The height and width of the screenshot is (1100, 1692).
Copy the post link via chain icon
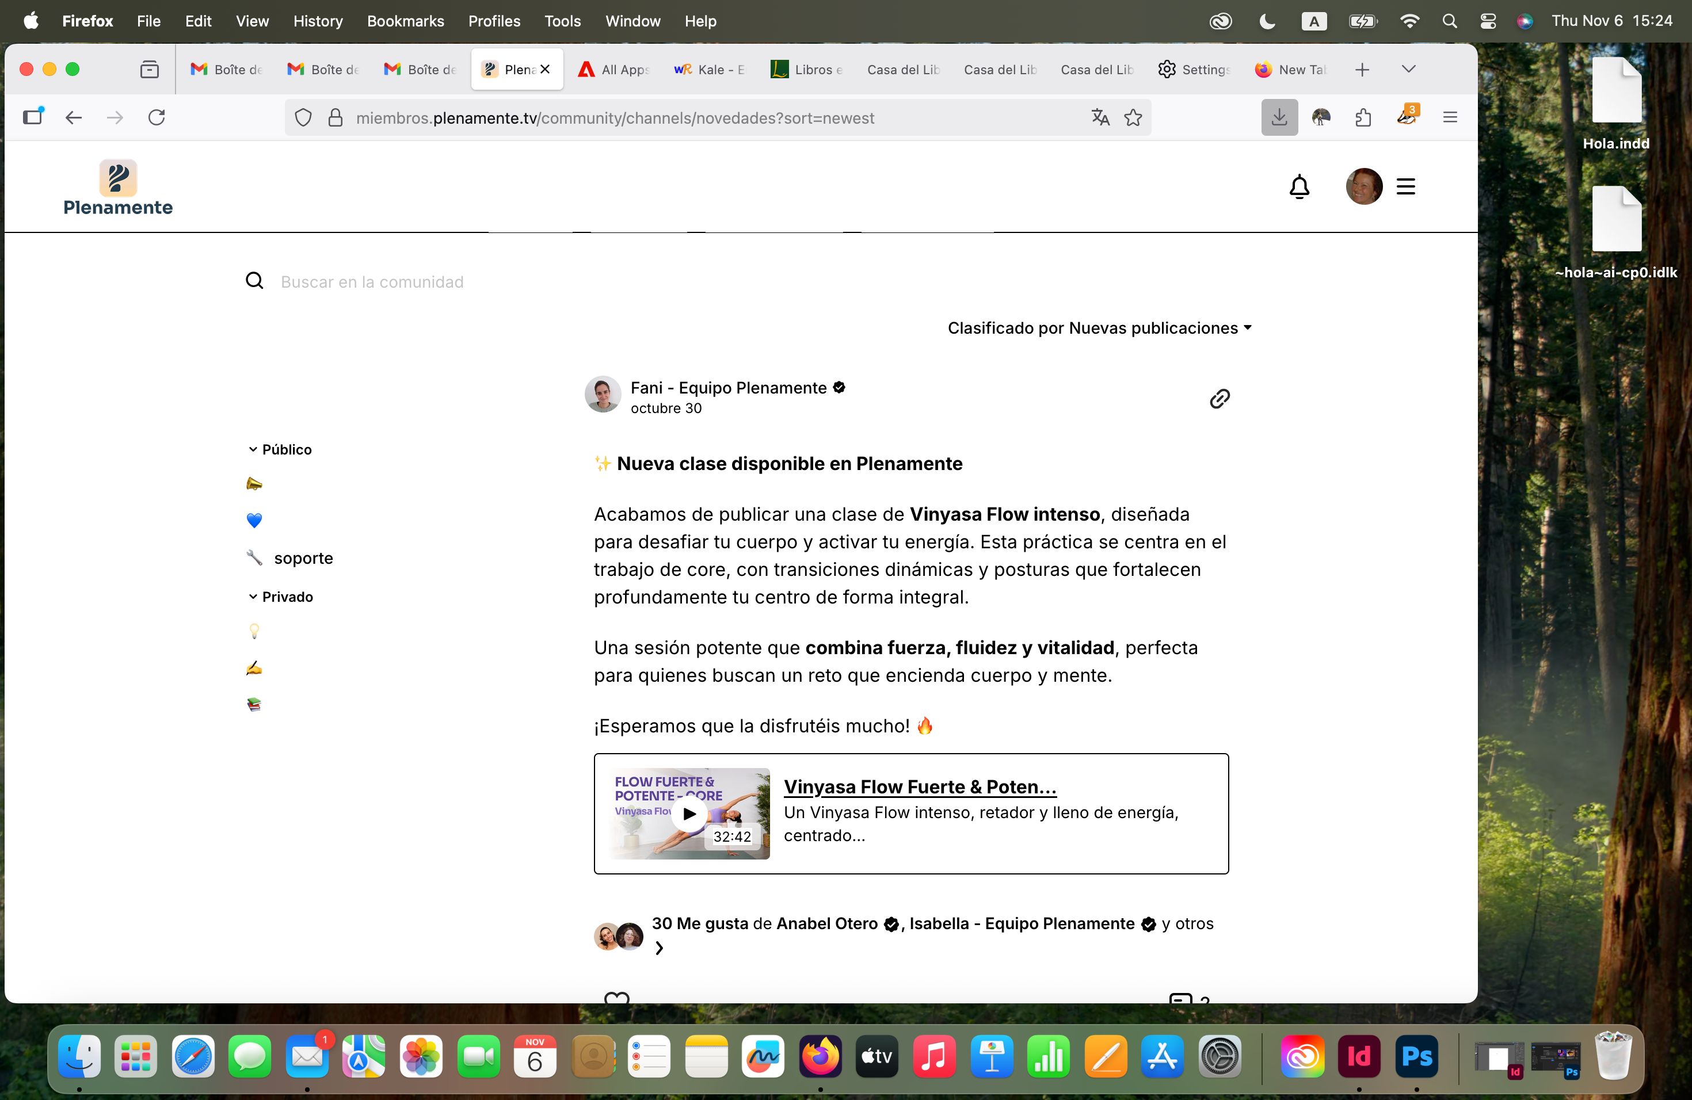click(x=1220, y=399)
